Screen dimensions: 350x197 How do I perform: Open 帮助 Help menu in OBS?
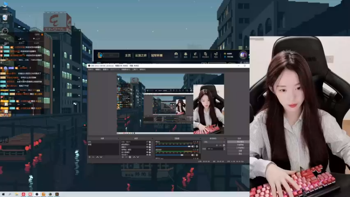point(143,70)
